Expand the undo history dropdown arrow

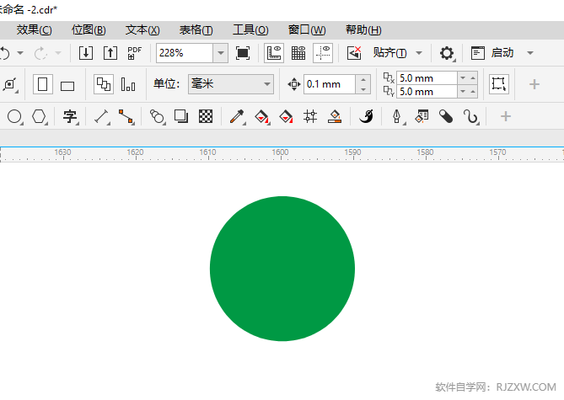[x=20, y=53]
